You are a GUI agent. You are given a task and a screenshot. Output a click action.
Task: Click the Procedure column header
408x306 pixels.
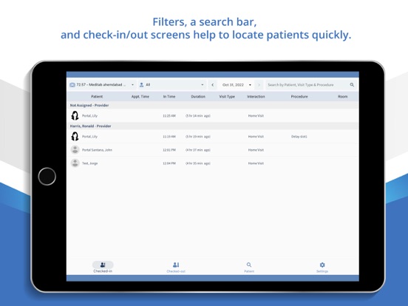pos(299,97)
